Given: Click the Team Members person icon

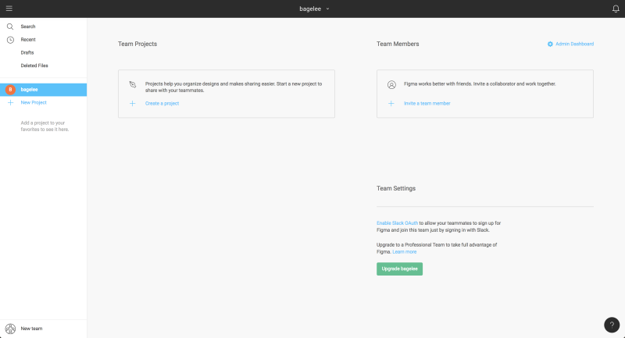Looking at the screenshot, I should pos(391,84).
